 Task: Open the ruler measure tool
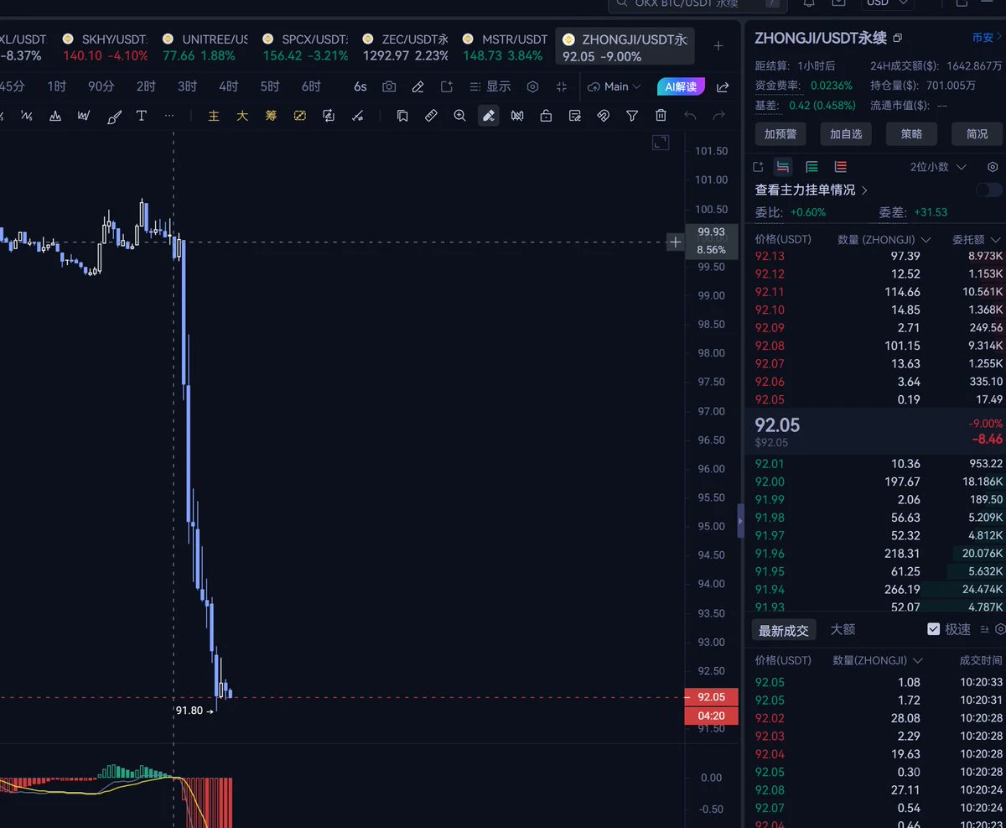point(431,116)
